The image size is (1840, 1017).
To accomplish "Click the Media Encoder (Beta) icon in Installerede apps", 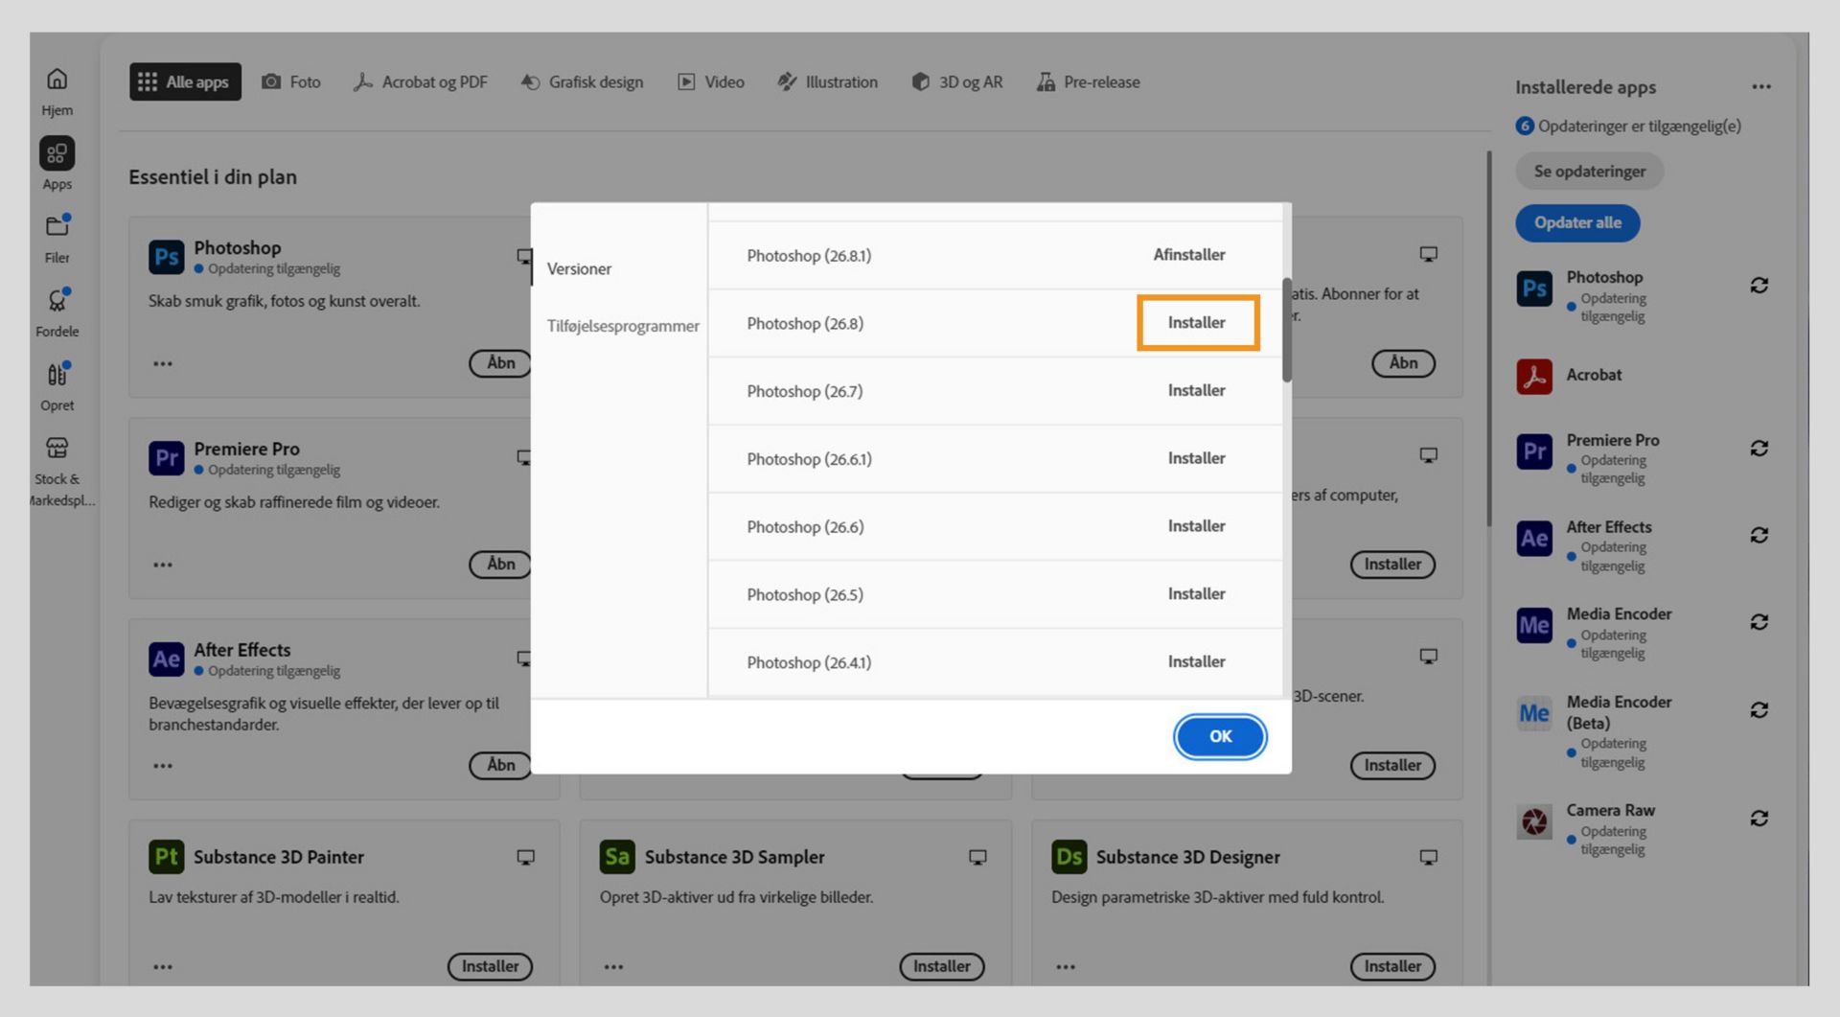I will coord(1534,713).
